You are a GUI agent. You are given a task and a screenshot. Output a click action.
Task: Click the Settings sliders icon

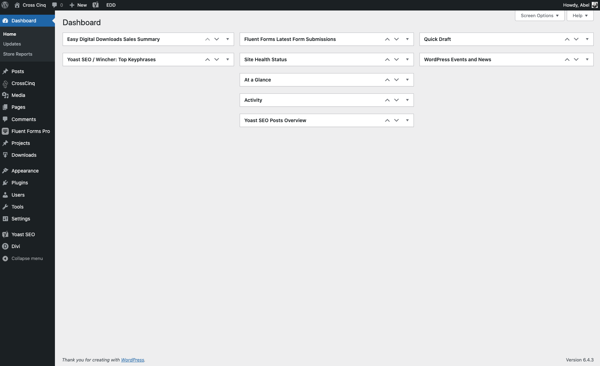coord(5,219)
